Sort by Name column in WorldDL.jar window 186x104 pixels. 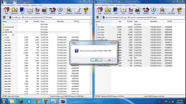click(10, 21)
